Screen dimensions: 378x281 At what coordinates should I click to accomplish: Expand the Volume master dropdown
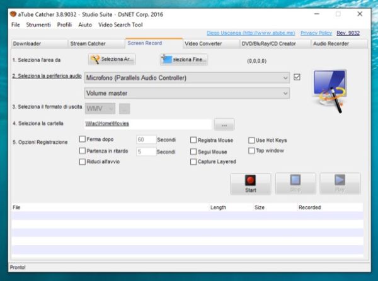186,93
